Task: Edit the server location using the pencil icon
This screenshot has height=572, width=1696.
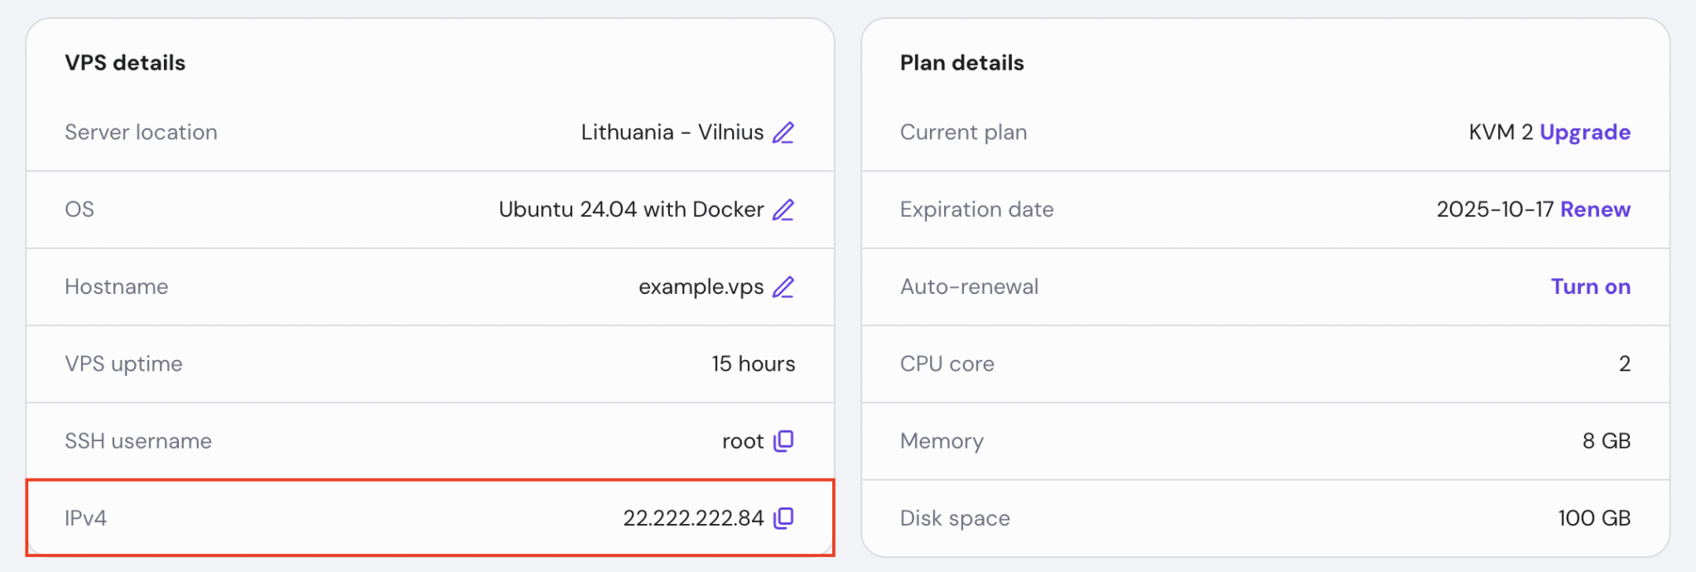Action: [x=783, y=132]
